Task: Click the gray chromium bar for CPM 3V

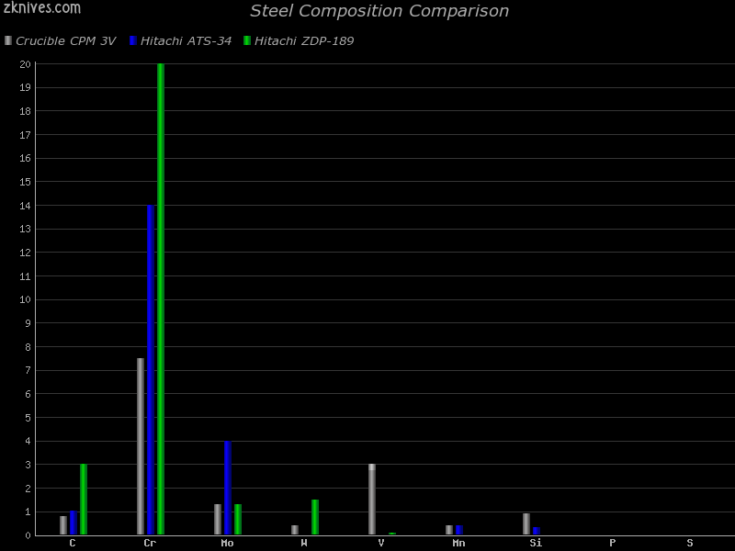Action: 141,446
